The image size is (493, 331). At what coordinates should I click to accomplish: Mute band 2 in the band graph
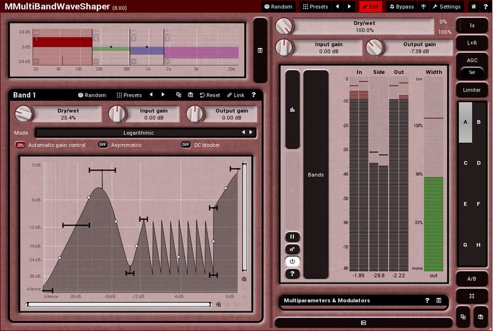(x=96, y=33)
